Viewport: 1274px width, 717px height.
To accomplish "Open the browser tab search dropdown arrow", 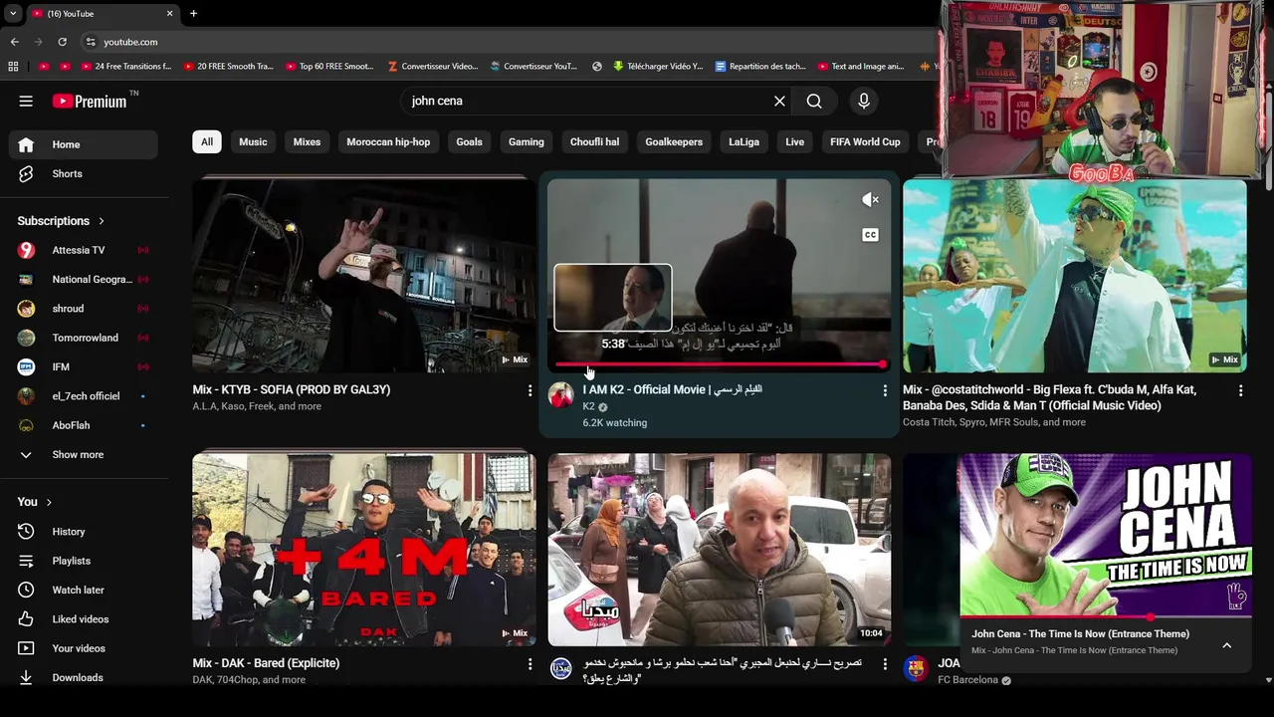I will pyautogui.click(x=12, y=14).
